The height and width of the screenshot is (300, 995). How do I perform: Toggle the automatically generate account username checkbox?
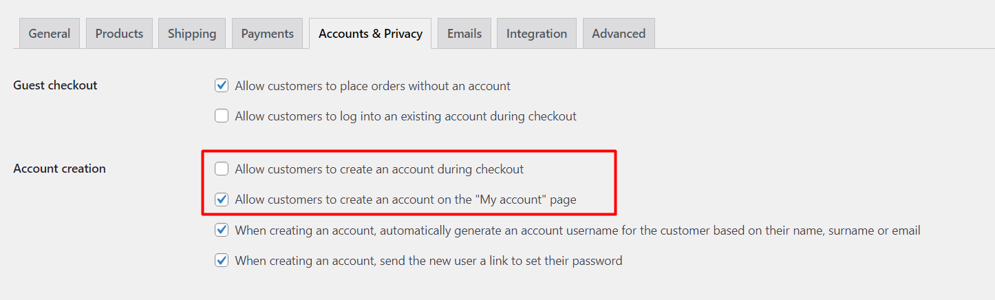(222, 231)
